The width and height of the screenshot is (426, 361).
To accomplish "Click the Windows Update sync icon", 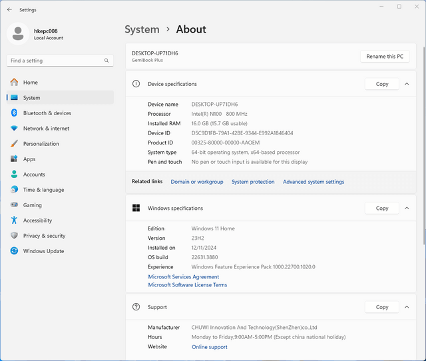I will pyautogui.click(x=14, y=250).
